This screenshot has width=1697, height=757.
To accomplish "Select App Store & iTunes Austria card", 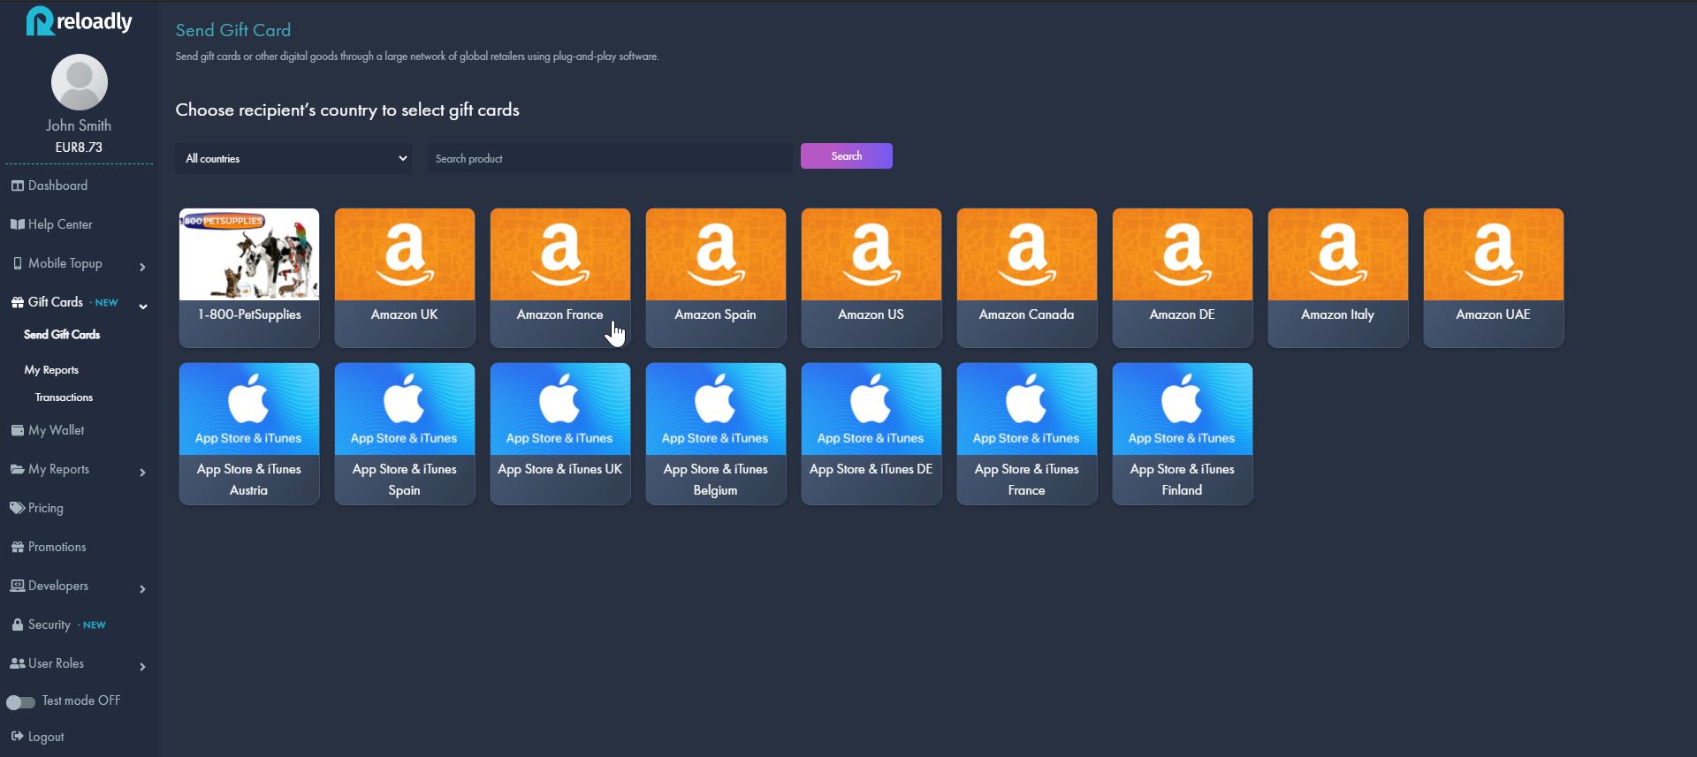I will click(249, 434).
